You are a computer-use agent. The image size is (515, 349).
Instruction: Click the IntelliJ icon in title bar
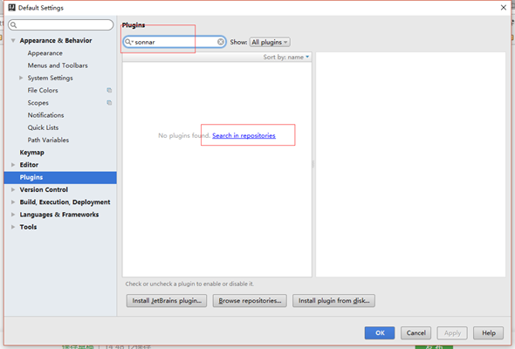12,7
